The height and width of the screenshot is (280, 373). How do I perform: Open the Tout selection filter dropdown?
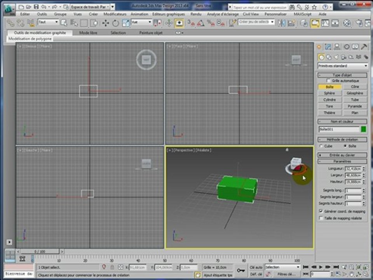(x=48, y=22)
